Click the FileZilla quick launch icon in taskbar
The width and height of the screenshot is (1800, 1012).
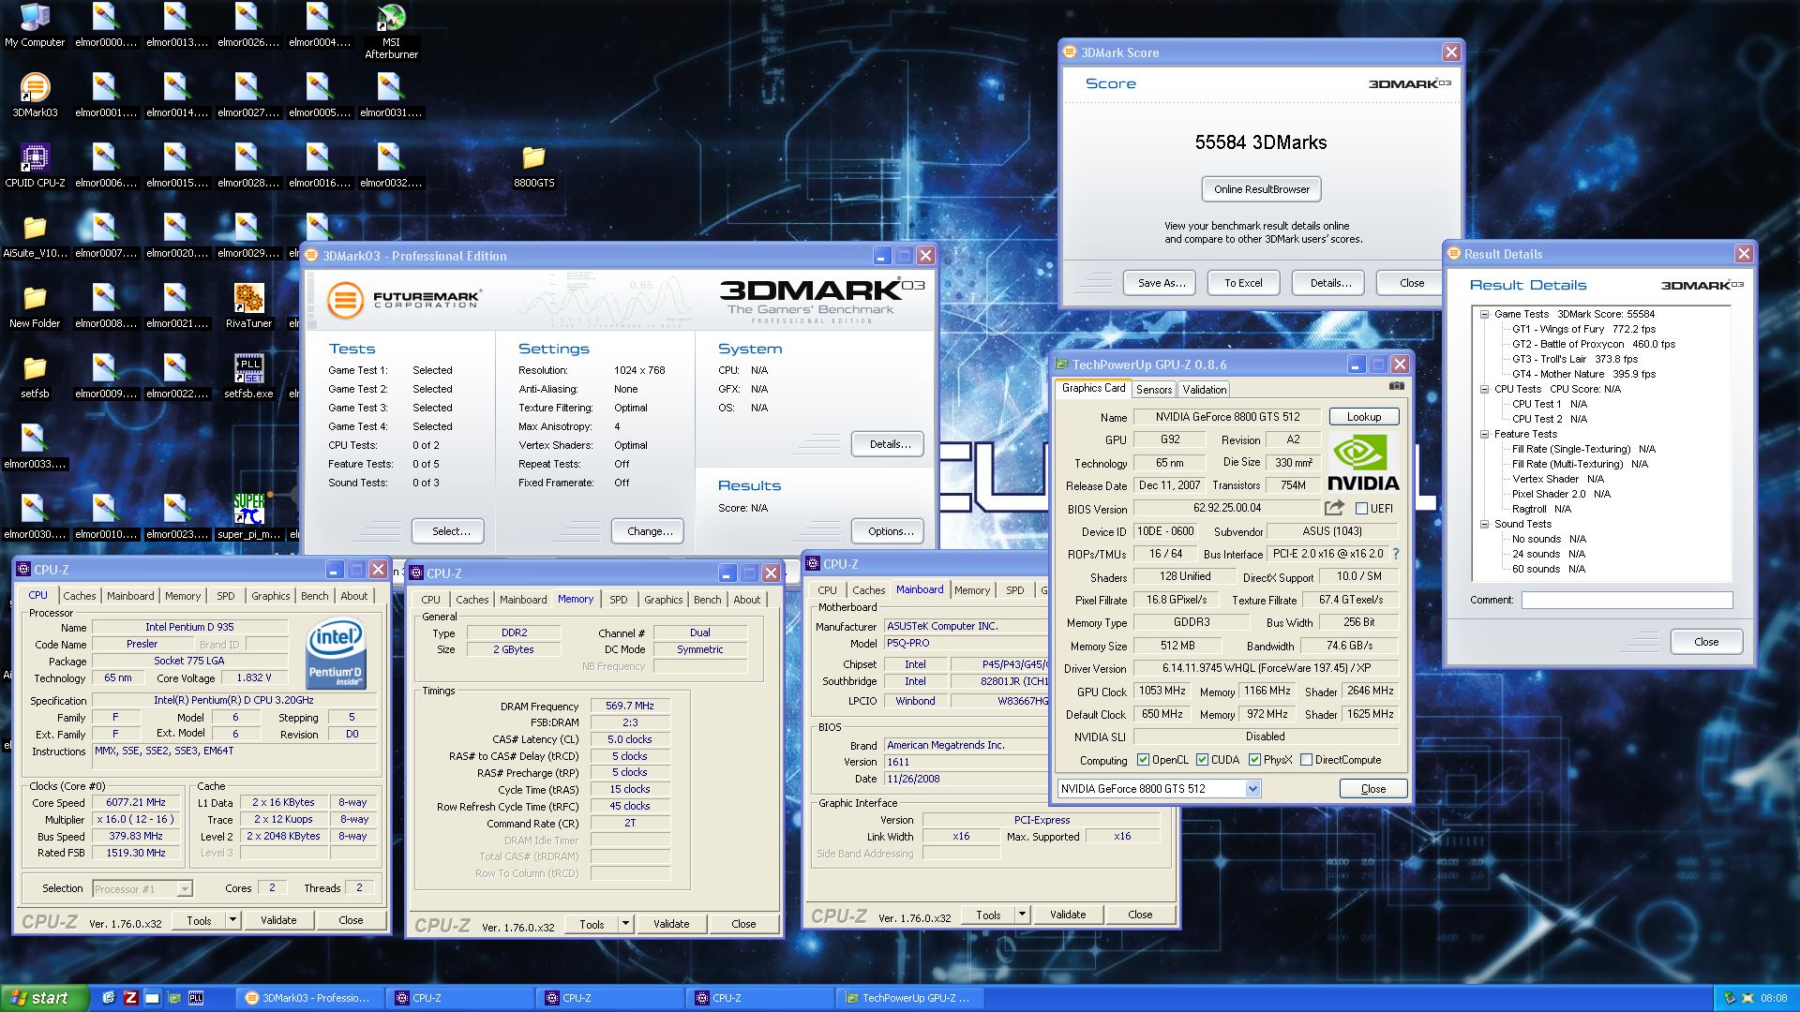click(x=130, y=998)
